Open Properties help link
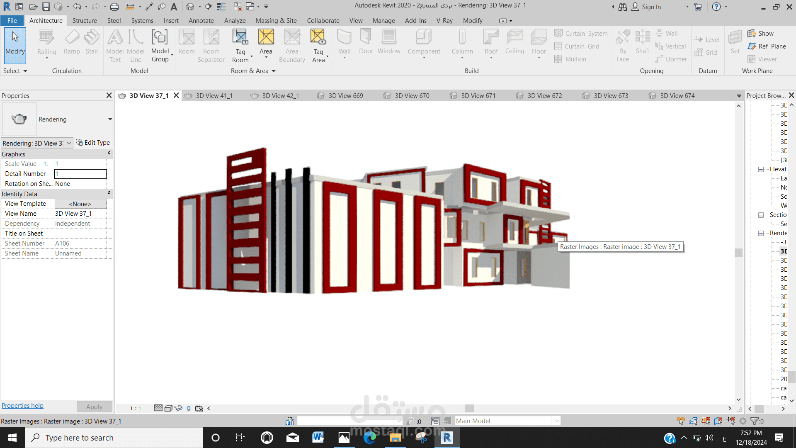Viewport: 796px width, 448px height. coord(22,406)
